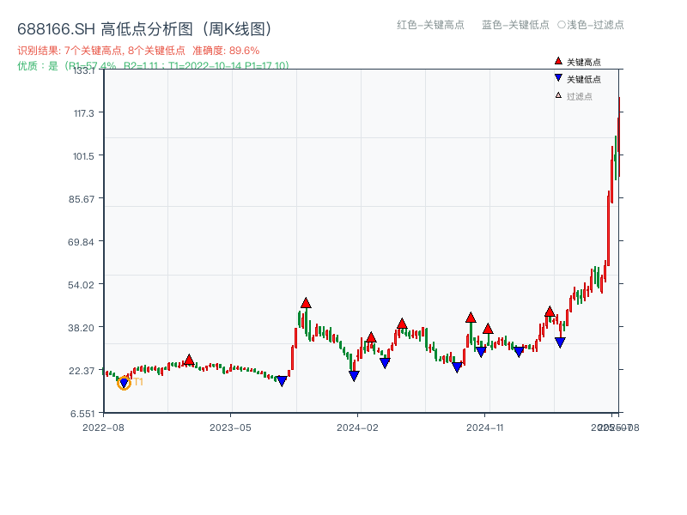The image size is (687, 515).
Task: Click the 关键低点 legend label inside the chart
Action: [584, 79]
